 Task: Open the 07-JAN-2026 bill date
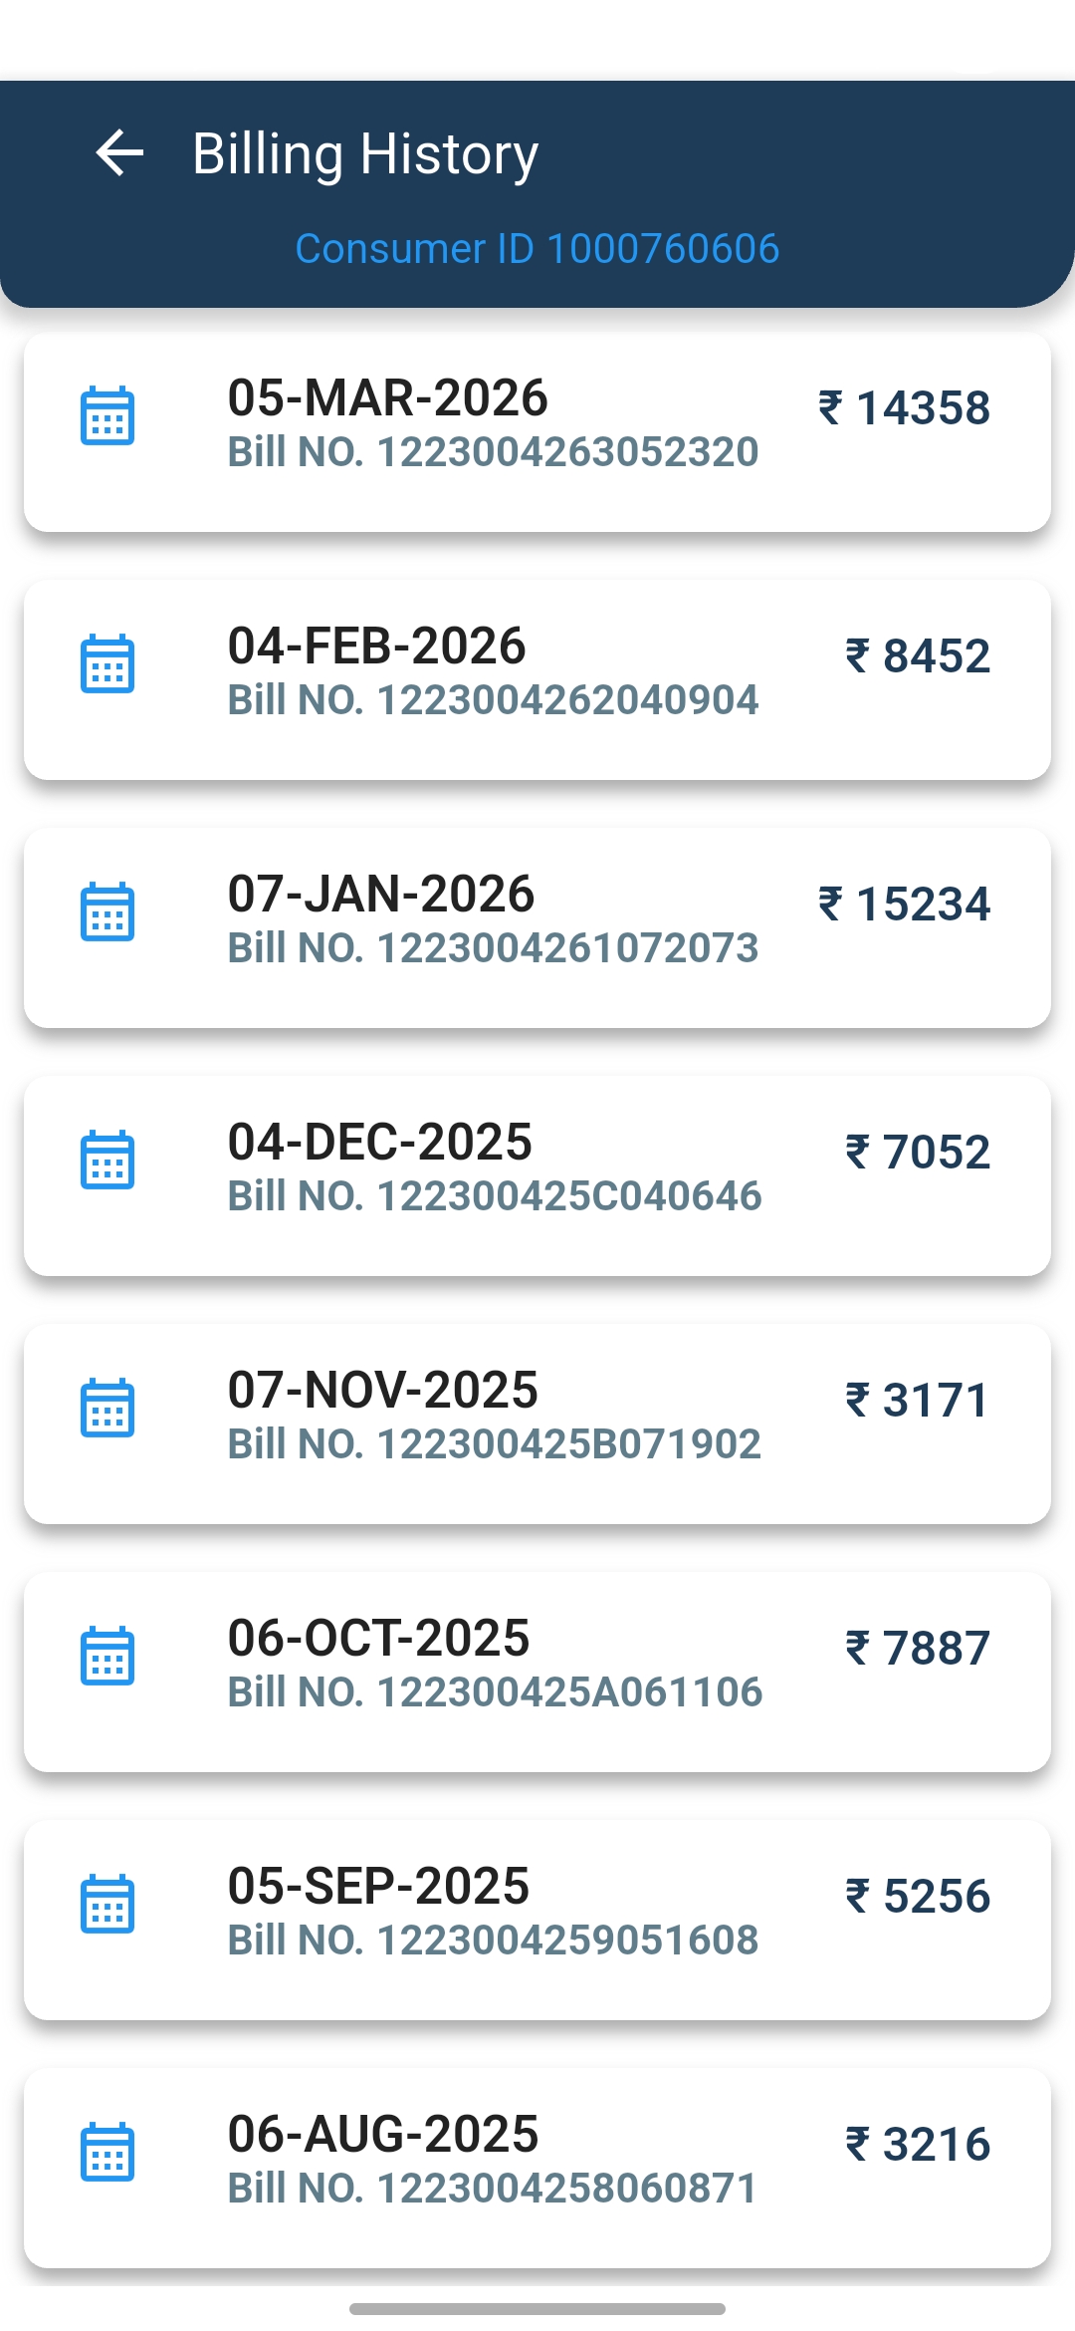coord(381,894)
